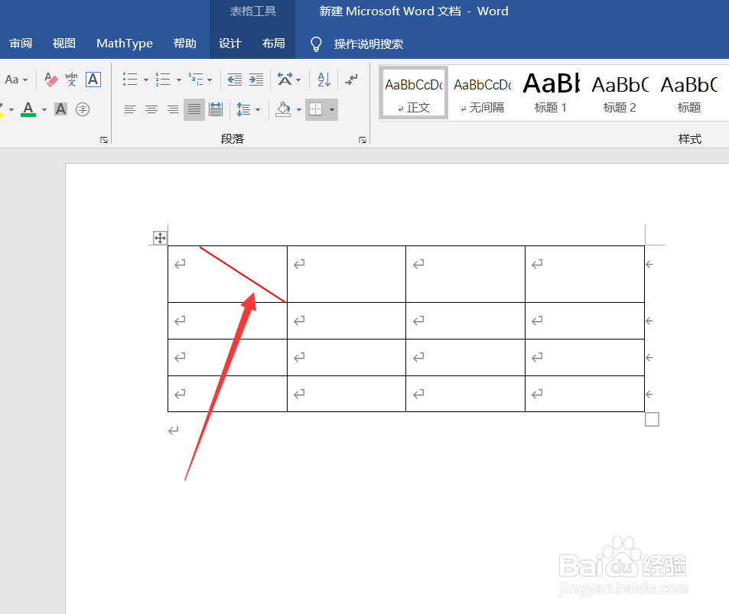
Task: Apply shading paint bucket fill
Action: [283, 109]
